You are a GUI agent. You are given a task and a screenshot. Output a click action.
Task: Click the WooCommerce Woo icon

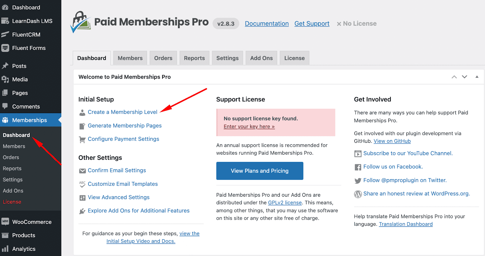pyautogui.click(x=5, y=222)
